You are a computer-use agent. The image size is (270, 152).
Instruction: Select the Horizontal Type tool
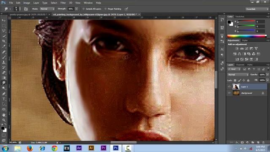point(4,99)
